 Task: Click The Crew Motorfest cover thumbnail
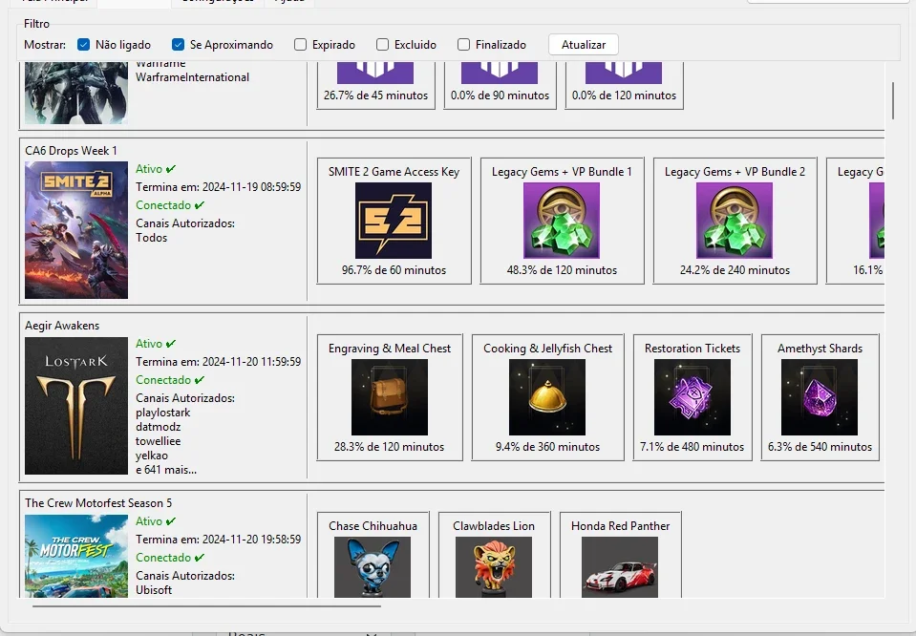click(76, 556)
